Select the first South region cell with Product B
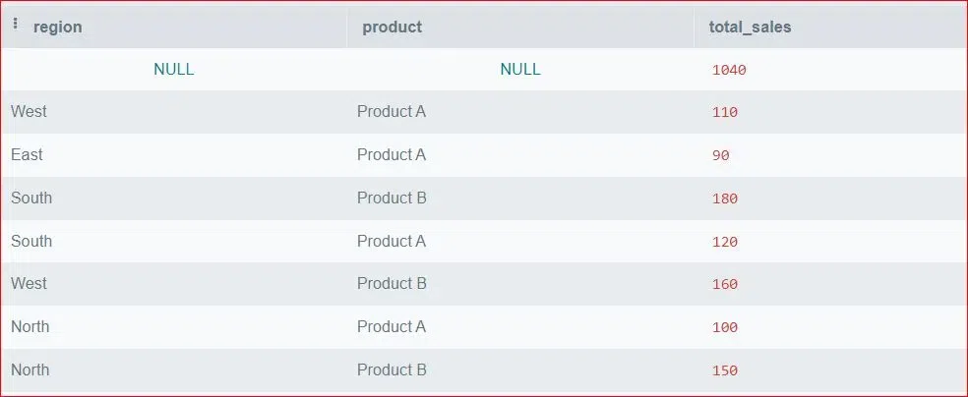968x397 pixels. pos(31,198)
